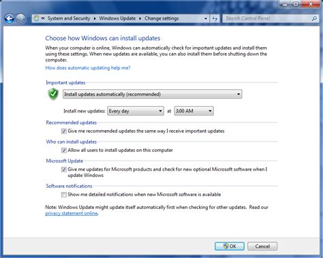Open System and Security breadcrumb
Viewport: 323px width, 258px height.
[69, 18]
